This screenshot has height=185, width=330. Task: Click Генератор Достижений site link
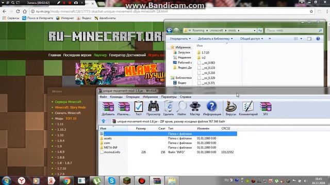(127, 55)
